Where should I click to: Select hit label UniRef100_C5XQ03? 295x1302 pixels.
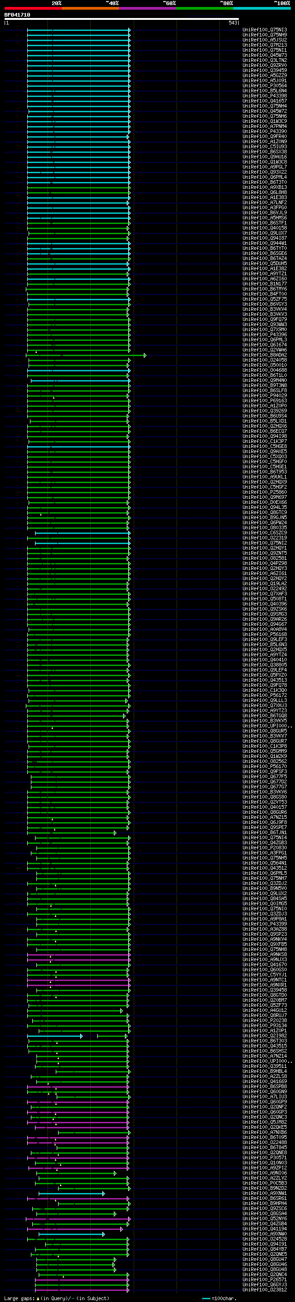pos(264,456)
